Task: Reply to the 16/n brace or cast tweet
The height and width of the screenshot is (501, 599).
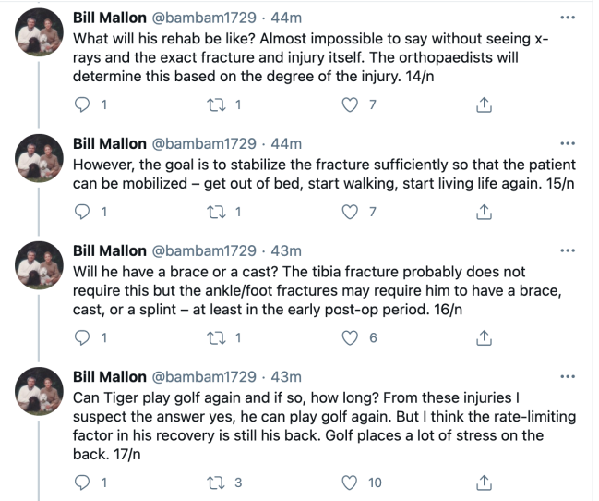Action: click(x=83, y=338)
